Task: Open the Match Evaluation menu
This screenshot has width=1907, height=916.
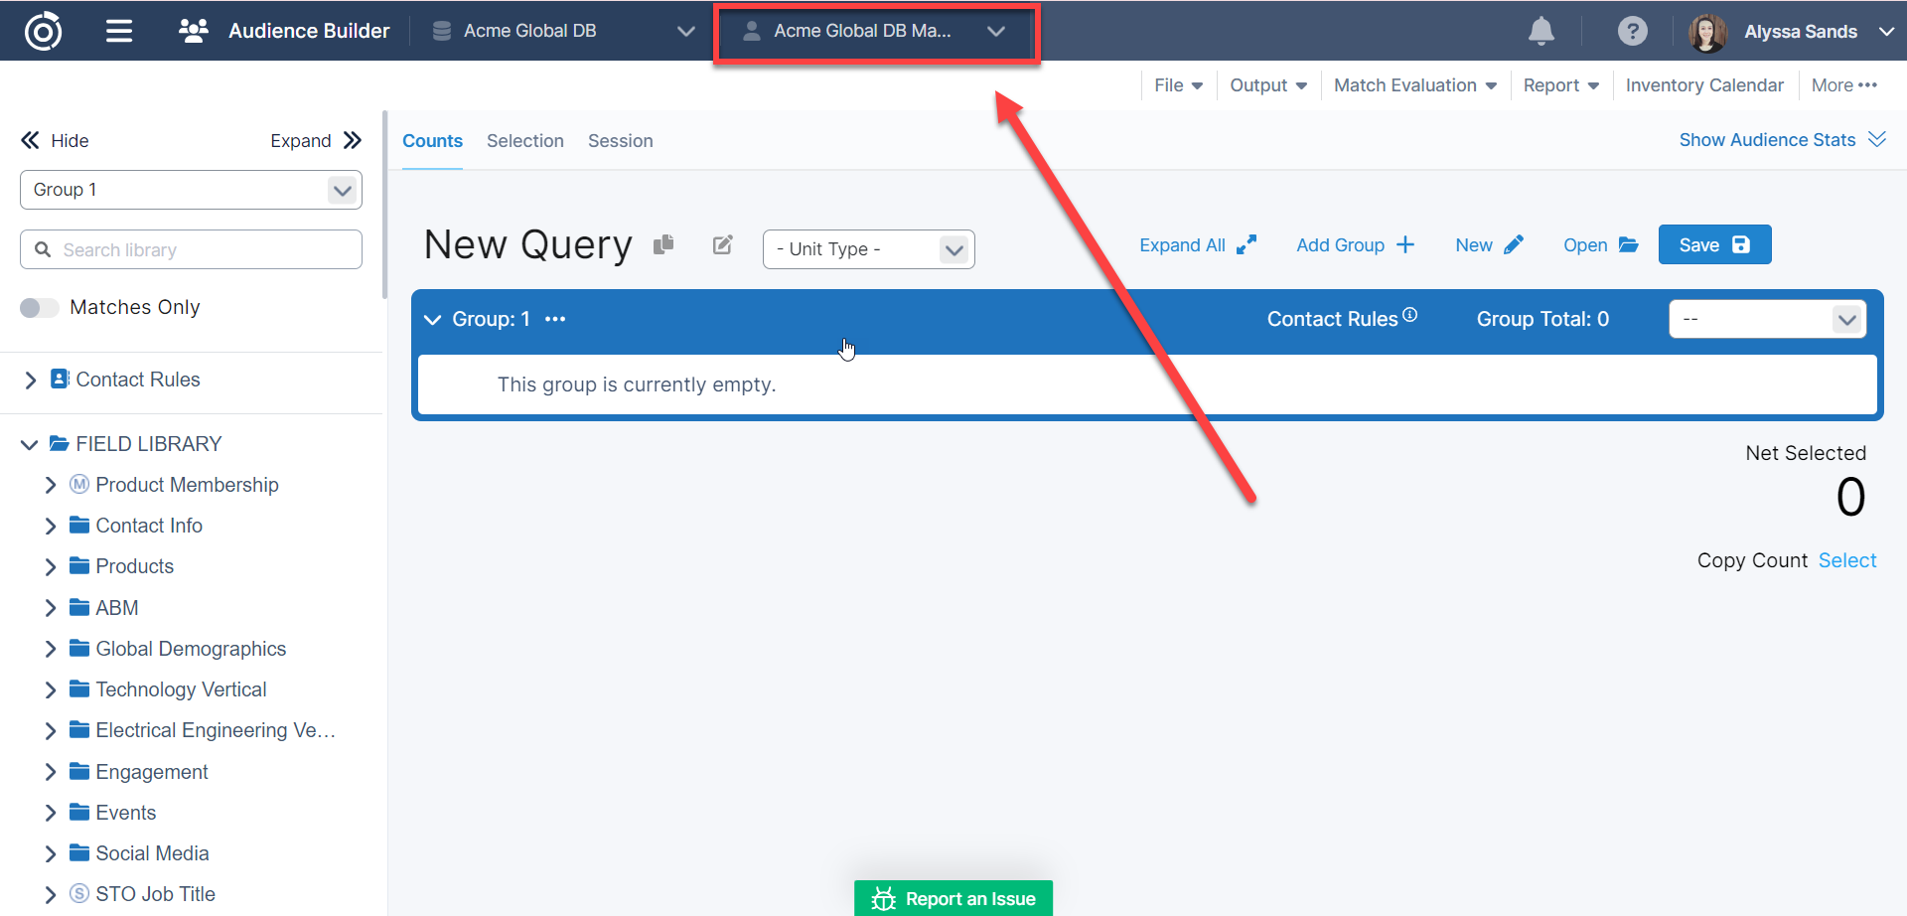Action: (1414, 85)
